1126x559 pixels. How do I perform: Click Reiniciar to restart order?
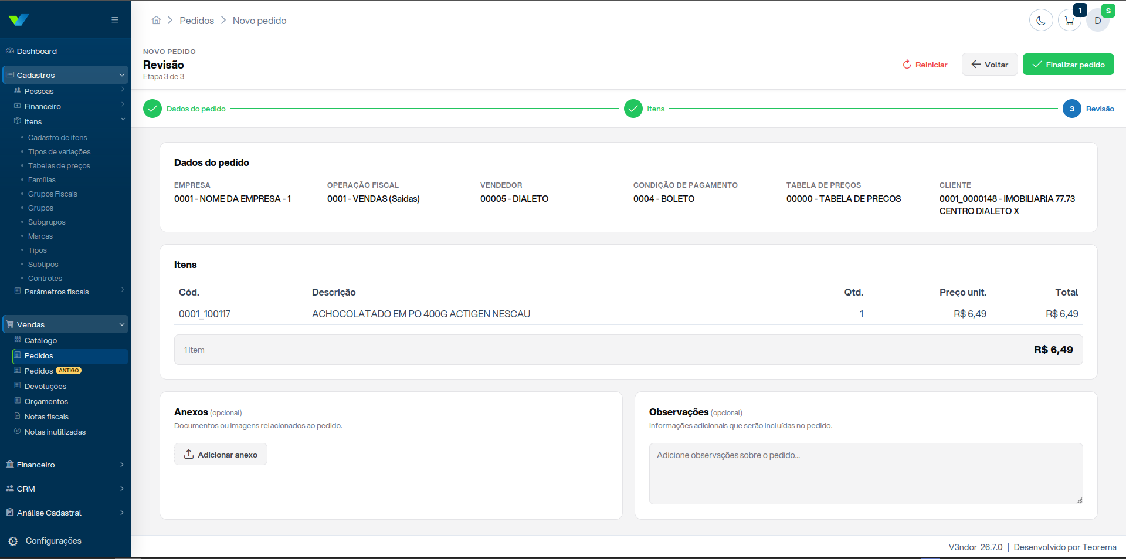tap(925, 65)
